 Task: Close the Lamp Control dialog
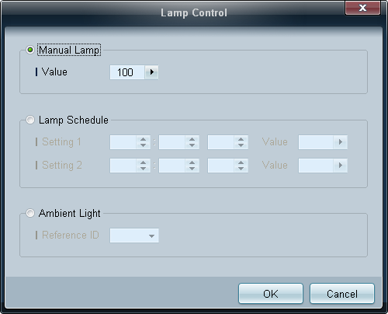(362, 8)
